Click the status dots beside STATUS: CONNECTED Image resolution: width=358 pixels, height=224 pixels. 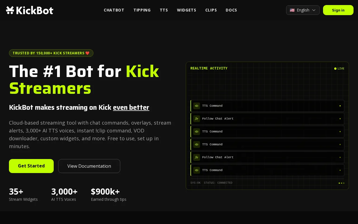pos(341,183)
